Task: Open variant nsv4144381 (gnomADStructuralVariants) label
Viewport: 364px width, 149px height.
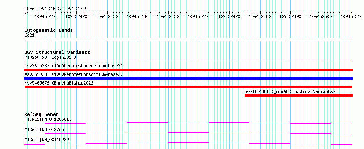Action: [290, 91]
